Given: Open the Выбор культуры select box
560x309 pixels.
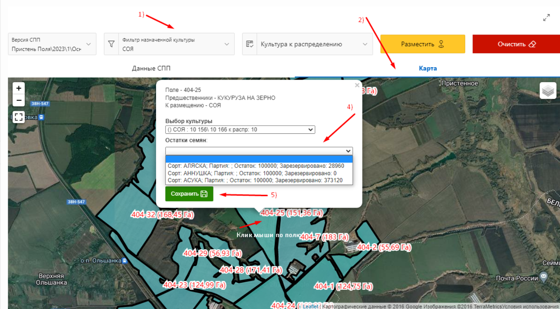Looking at the screenshot, I should [240, 130].
